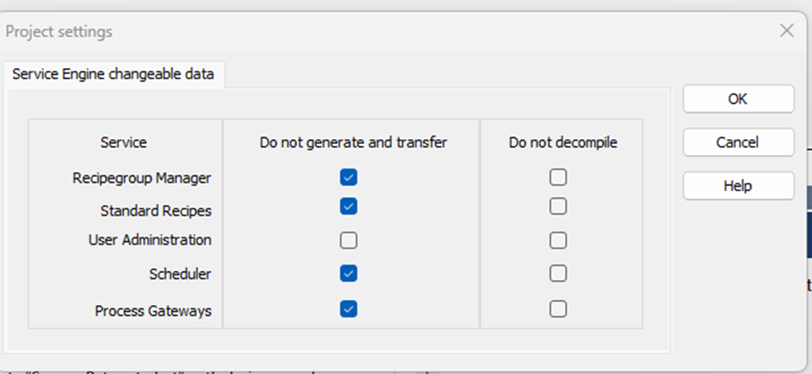Click the Do not decompile column header
Image resolution: width=812 pixels, height=374 pixels.
point(562,142)
